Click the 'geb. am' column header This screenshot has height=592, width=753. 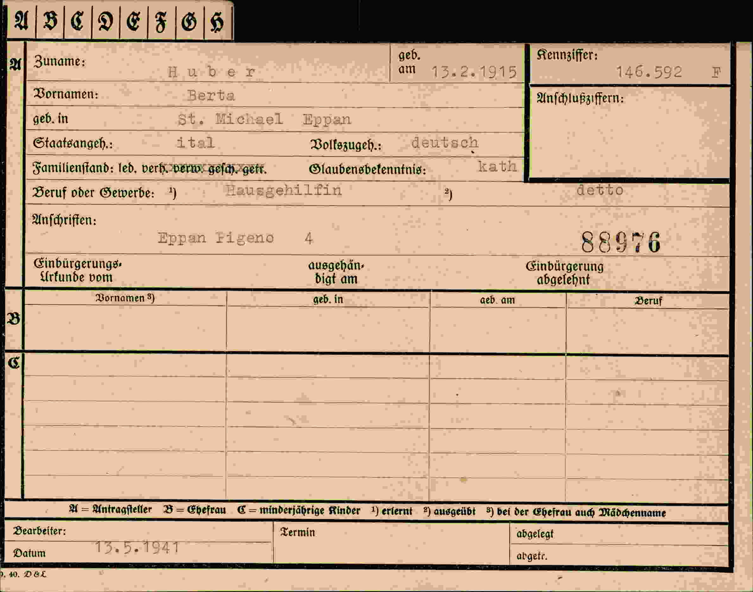coord(497,300)
